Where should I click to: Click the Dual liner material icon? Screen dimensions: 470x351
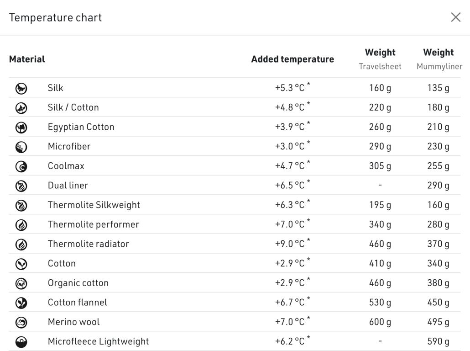(21, 186)
